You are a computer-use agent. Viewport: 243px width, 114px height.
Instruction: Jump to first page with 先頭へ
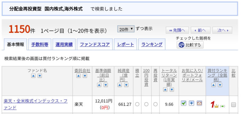(x=177, y=30)
